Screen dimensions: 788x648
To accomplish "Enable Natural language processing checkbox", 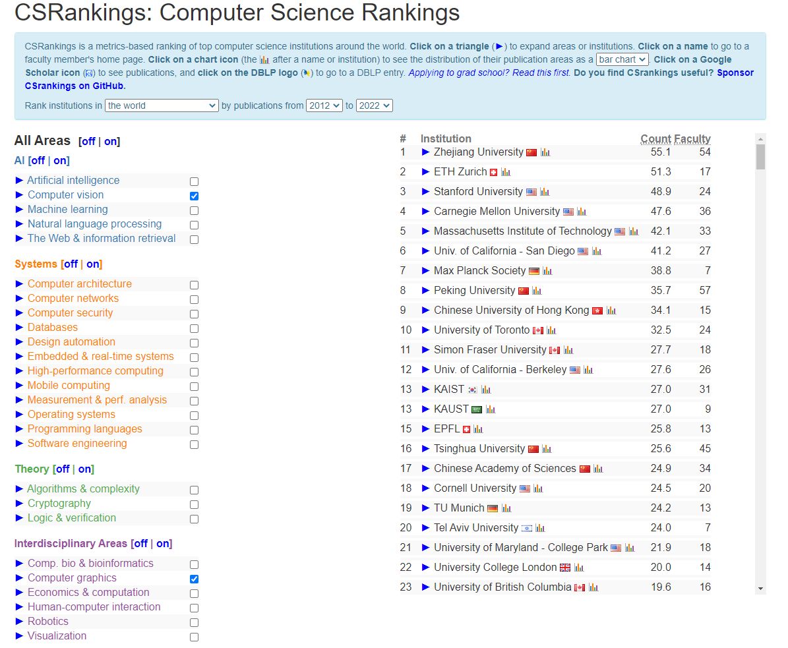I will pos(194,225).
